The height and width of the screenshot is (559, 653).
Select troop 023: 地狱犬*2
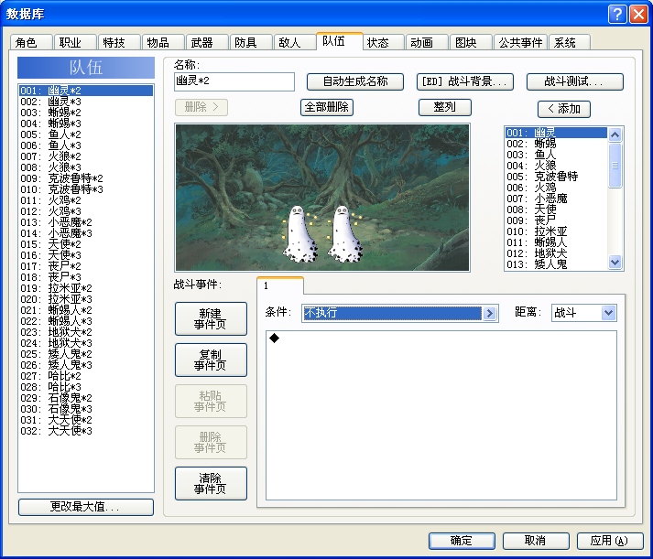[86, 332]
